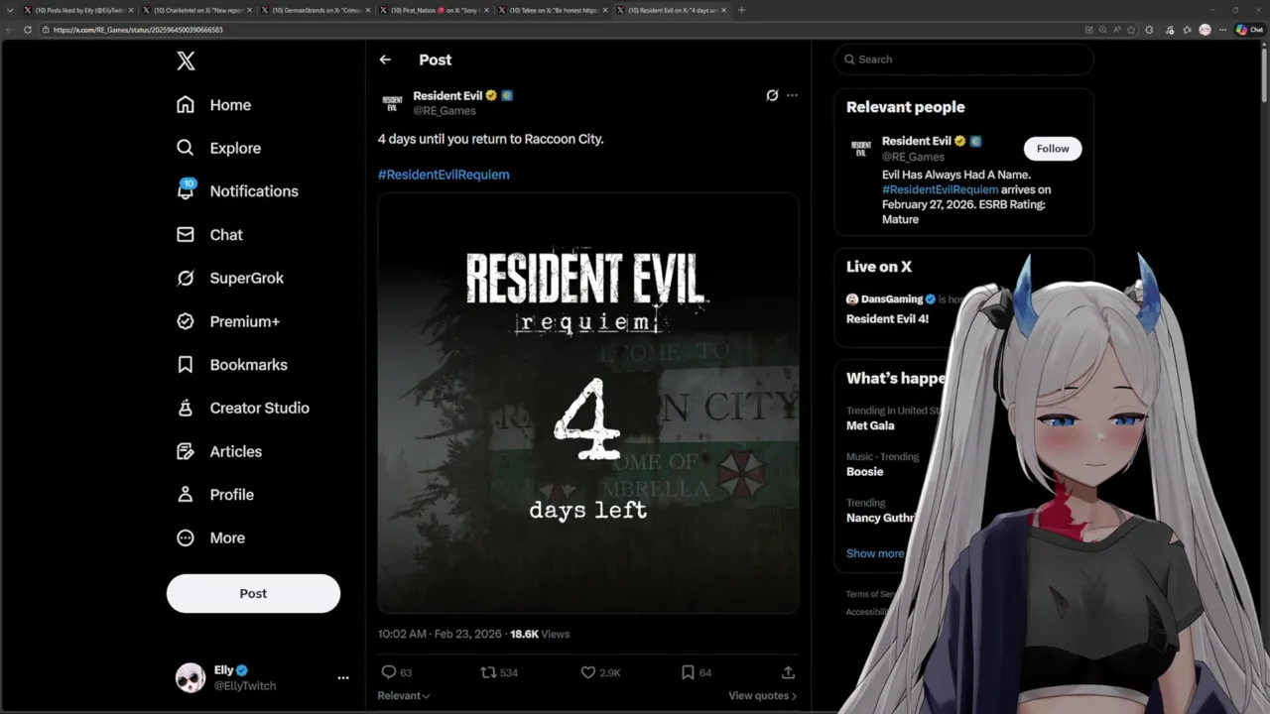The image size is (1270, 714).
Task: Click the gold verified badge beside Resident Evil
Action: click(491, 96)
